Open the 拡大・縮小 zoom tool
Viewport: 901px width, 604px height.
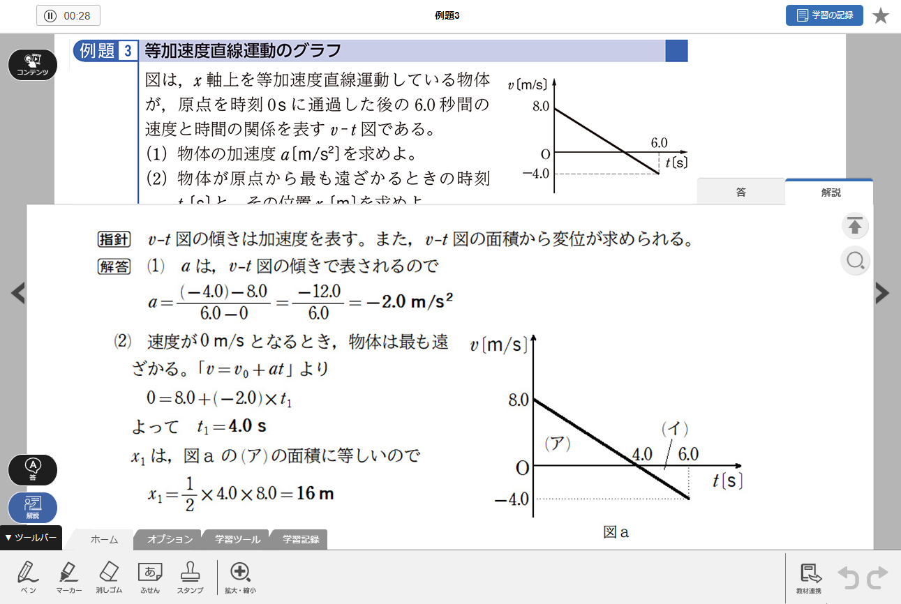coord(240,577)
